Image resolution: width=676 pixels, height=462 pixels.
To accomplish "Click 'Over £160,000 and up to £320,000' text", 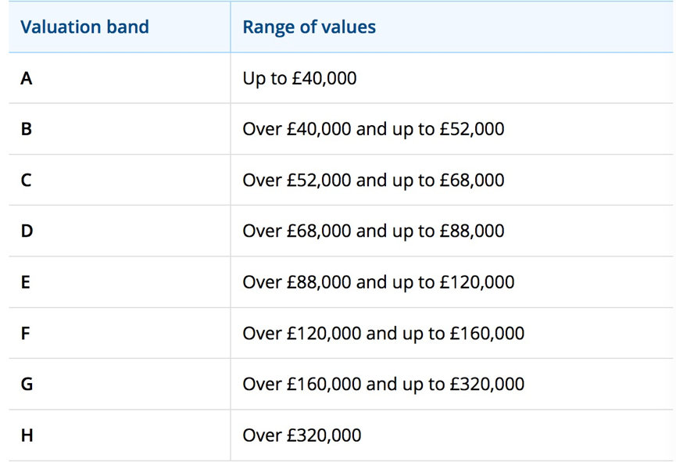I will point(383,385).
